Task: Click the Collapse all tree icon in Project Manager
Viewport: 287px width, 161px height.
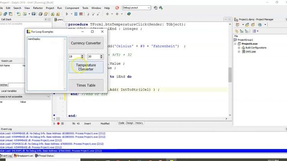Action: (247, 31)
